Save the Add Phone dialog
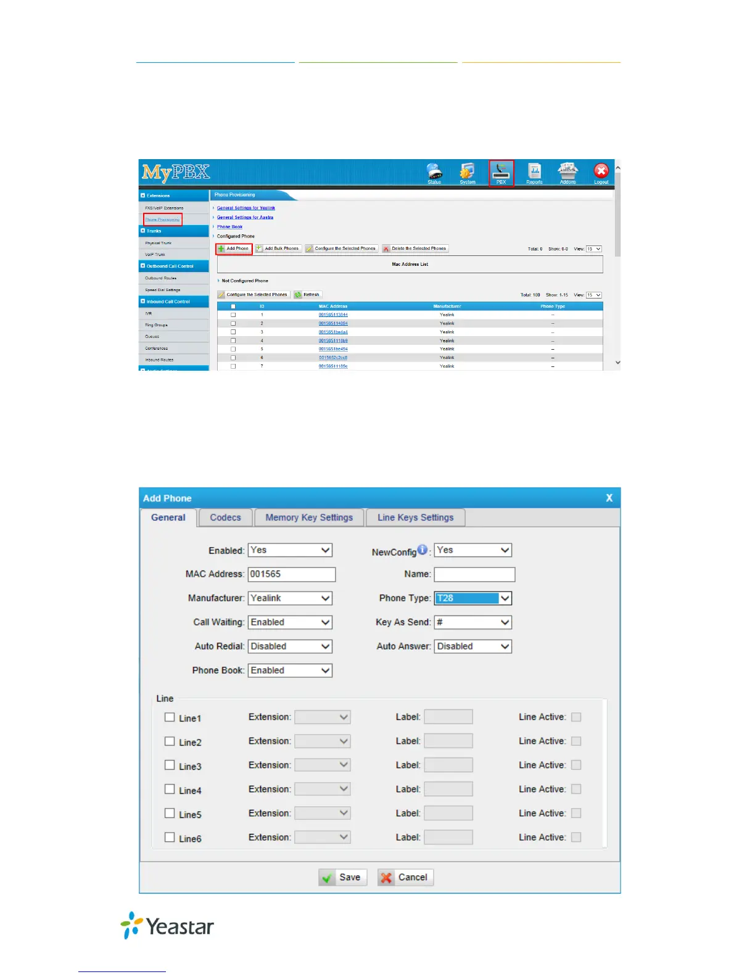755x977 pixels. tap(343, 877)
